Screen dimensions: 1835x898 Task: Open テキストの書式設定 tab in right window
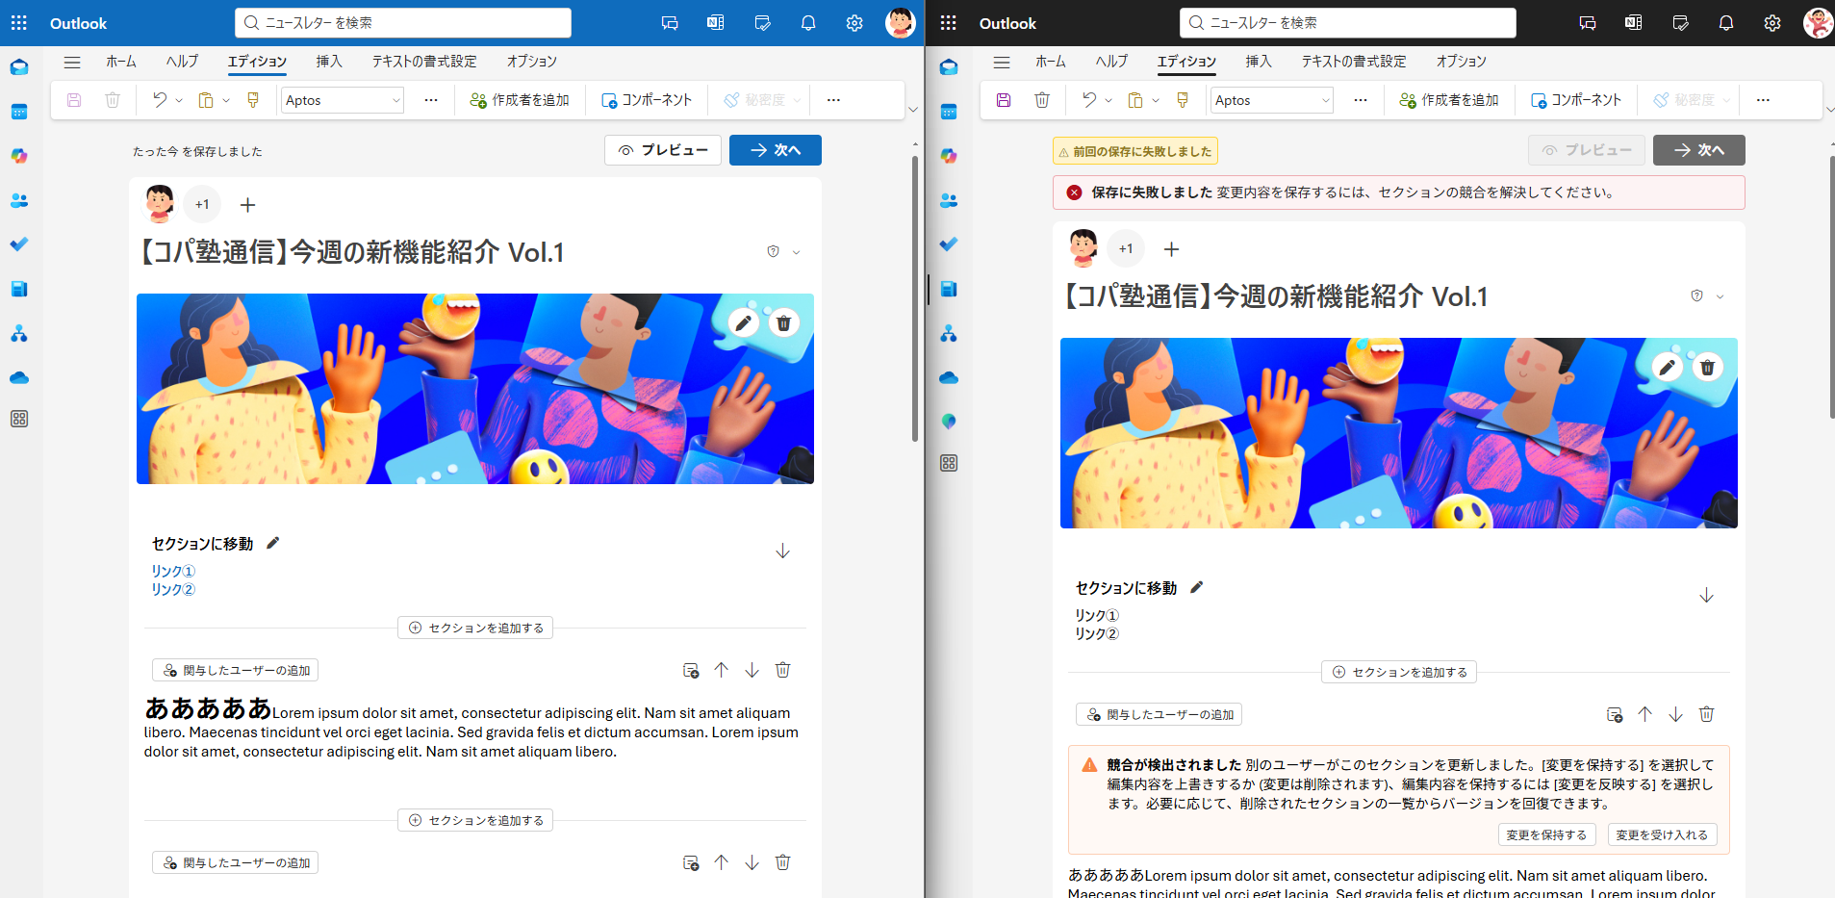coord(1354,62)
